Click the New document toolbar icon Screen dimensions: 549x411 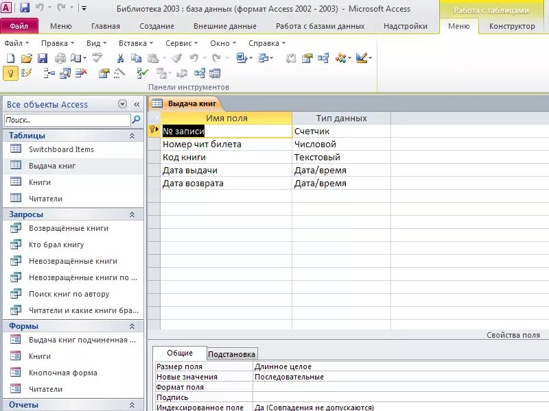tap(10, 58)
